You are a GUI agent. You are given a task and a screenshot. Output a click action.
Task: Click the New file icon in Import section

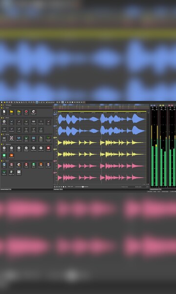[4, 112]
